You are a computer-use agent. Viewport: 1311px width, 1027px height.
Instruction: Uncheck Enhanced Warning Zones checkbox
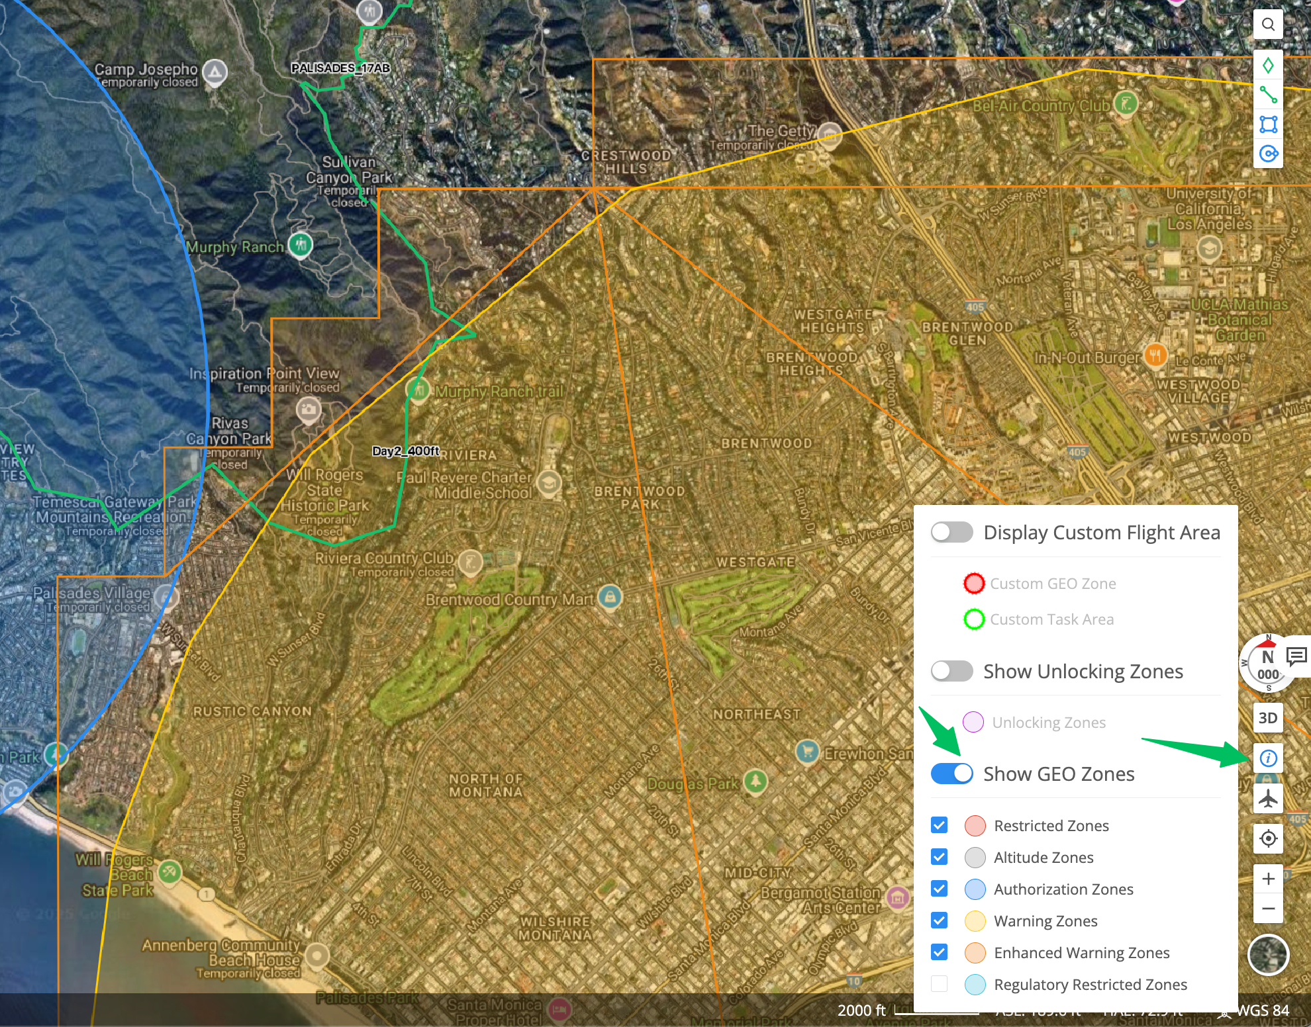coord(939,952)
